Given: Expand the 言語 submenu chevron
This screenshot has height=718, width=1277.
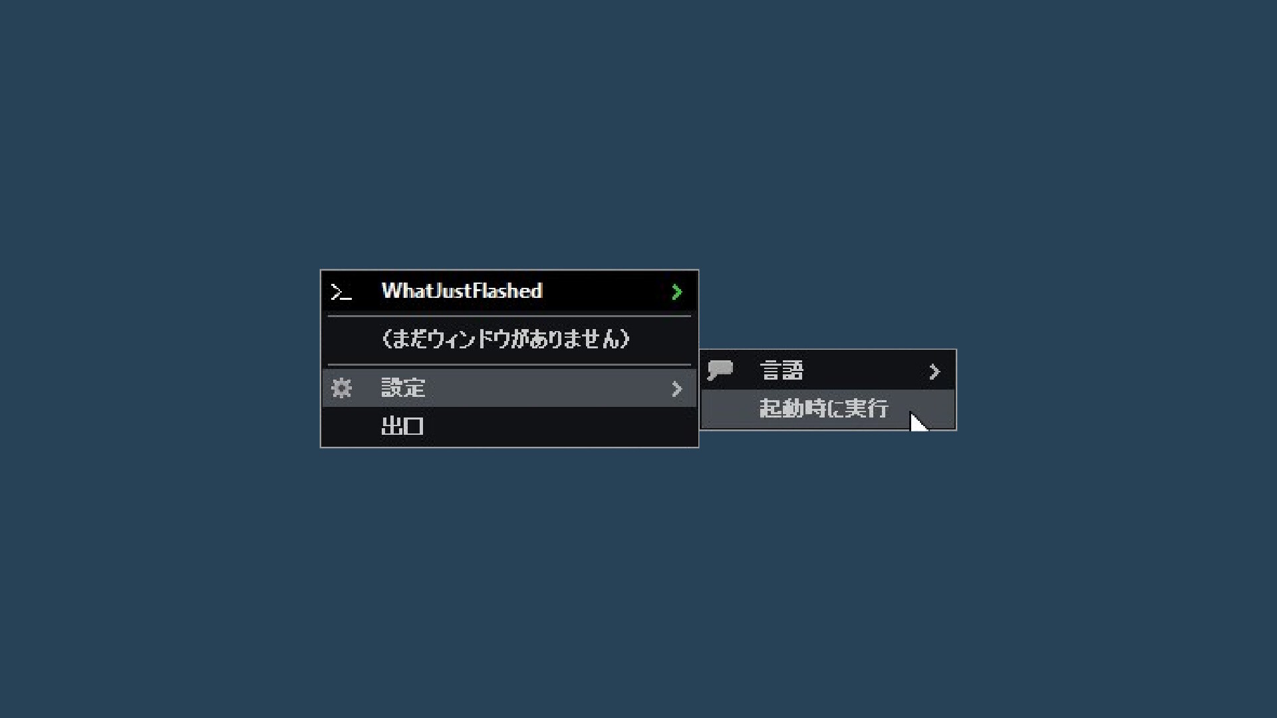Looking at the screenshot, I should pyautogui.click(x=934, y=372).
